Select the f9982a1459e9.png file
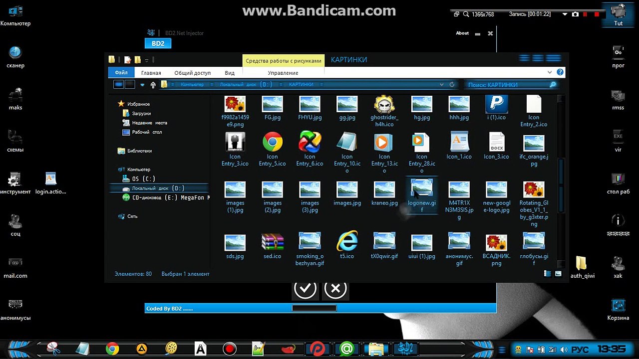Image resolution: width=639 pixels, height=359 pixels. tap(235, 111)
